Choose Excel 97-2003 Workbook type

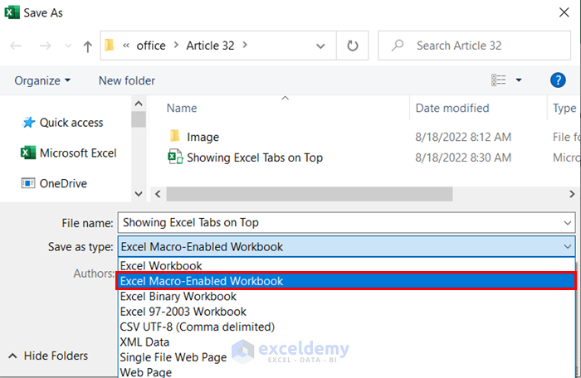click(x=346, y=312)
